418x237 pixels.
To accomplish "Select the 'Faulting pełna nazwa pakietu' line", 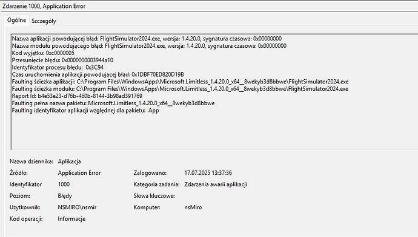I will tap(113, 103).
